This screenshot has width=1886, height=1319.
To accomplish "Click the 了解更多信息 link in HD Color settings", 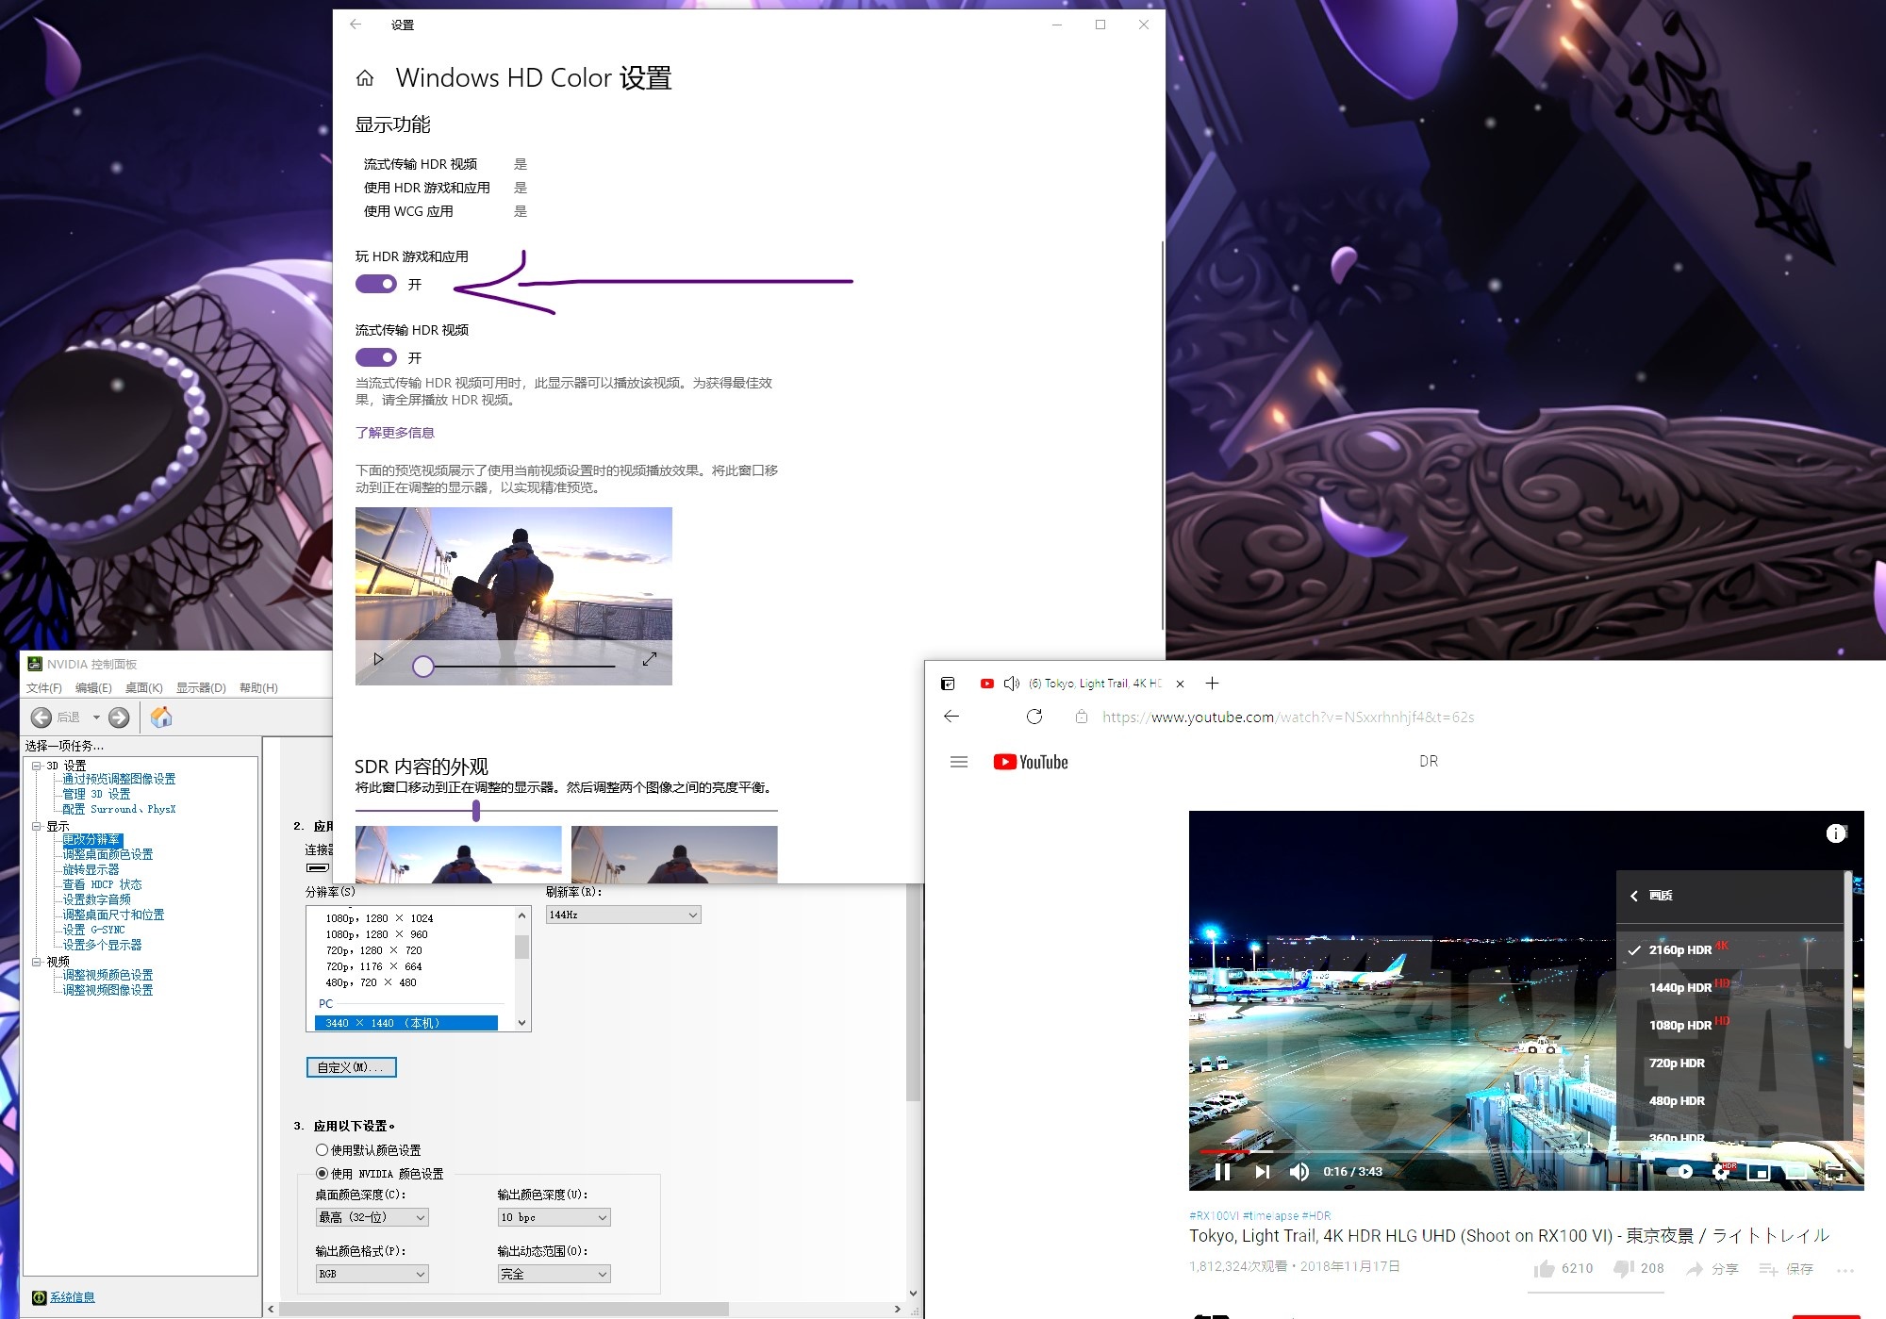I will [x=396, y=432].
